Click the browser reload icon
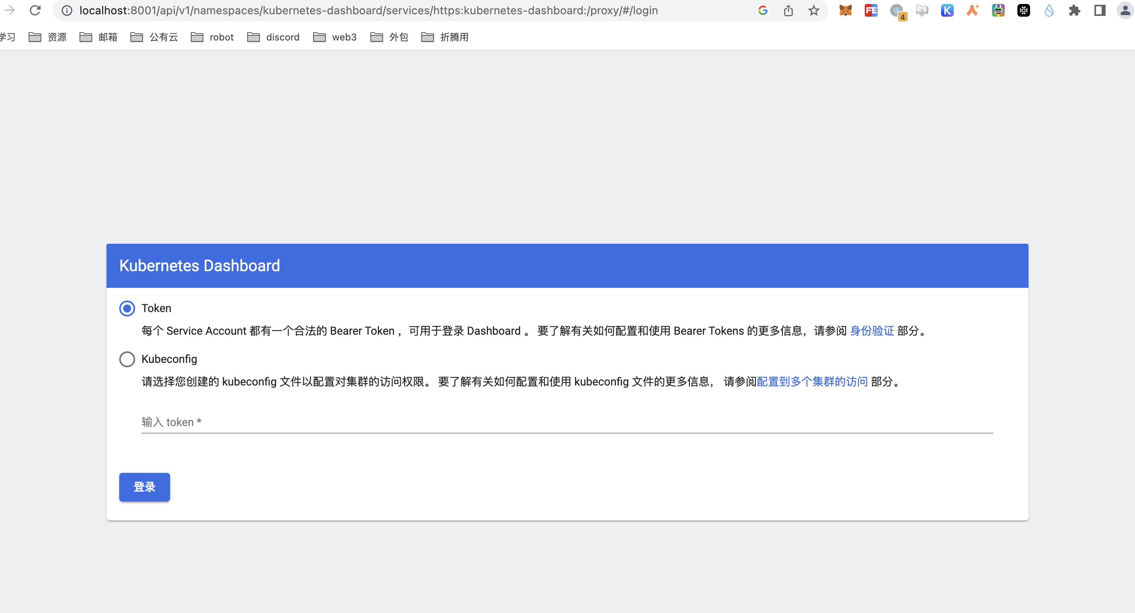The image size is (1135, 613). coord(35,10)
